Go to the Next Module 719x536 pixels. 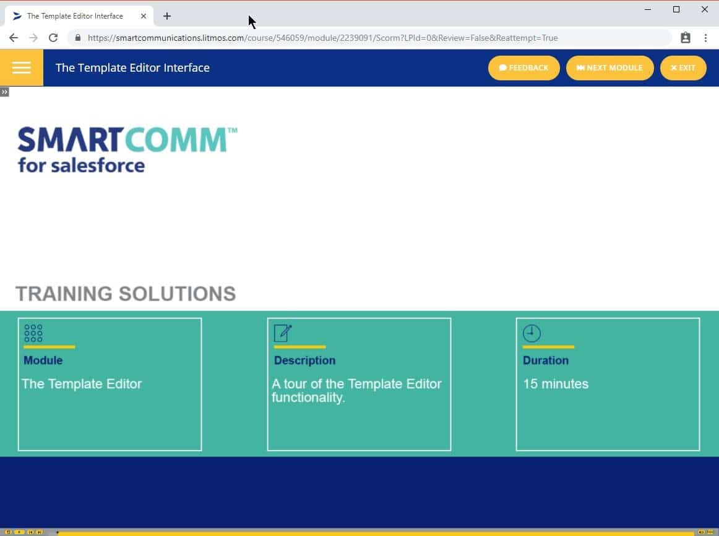coord(609,68)
